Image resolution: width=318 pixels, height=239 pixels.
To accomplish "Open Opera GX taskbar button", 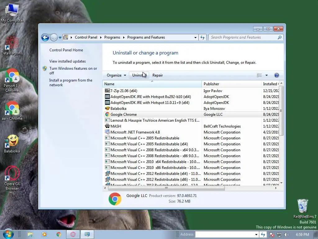I will (73, 234).
